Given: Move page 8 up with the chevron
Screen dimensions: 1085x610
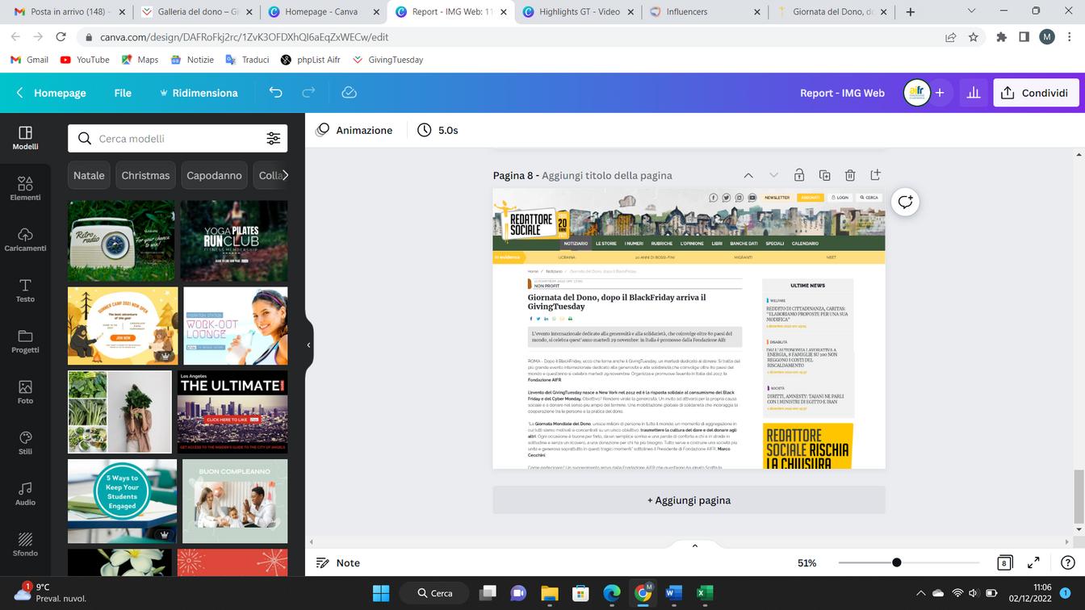Looking at the screenshot, I should [748, 175].
